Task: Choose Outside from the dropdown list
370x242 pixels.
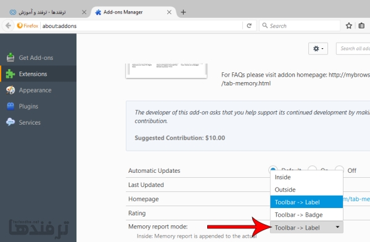Action: pyautogui.click(x=306, y=190)
